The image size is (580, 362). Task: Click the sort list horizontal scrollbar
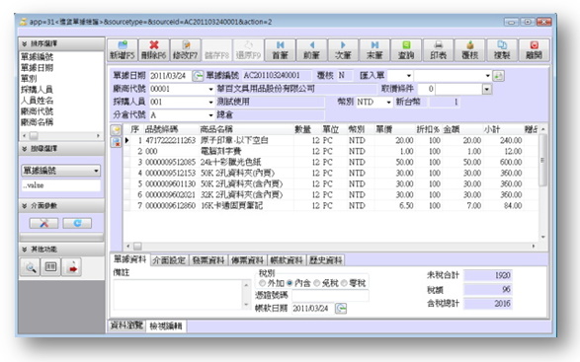pyautogui.click(x=61, y=135)
